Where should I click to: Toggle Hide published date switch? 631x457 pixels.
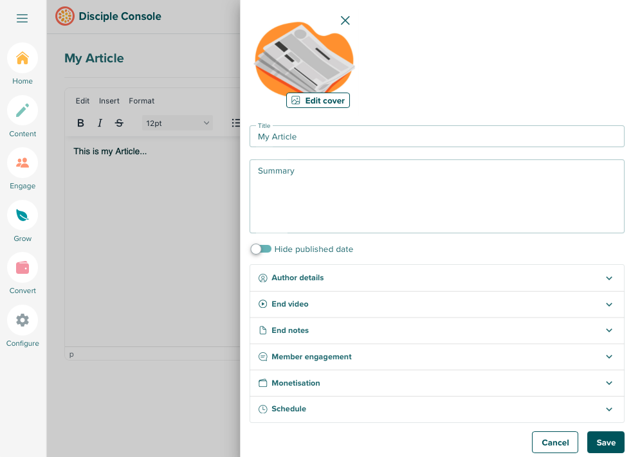coord(261,249)
